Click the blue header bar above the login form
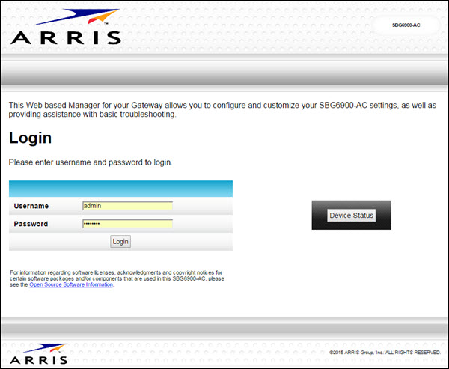 click(120, 189)
